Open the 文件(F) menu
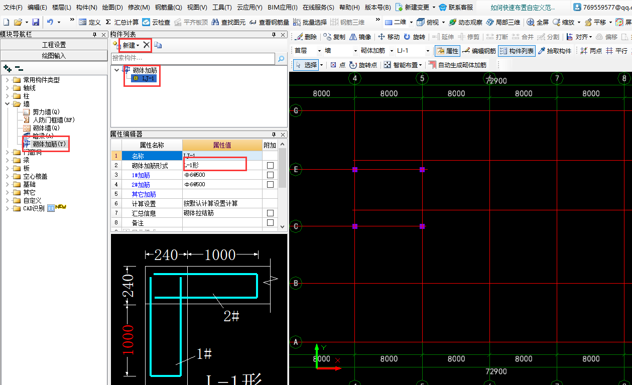This screenshot has width=632, height=385. point(13,8)
